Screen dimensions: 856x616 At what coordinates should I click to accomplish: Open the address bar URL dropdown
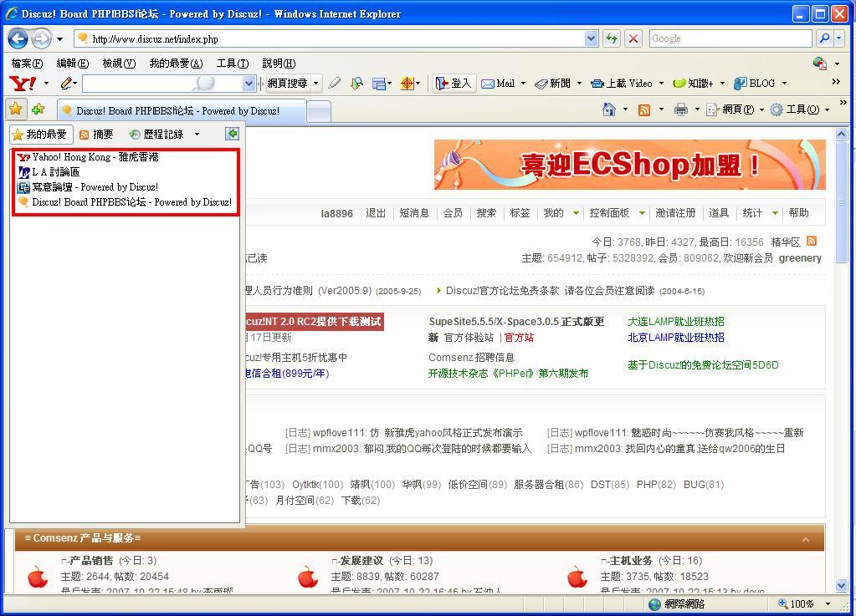pos(591,38)
